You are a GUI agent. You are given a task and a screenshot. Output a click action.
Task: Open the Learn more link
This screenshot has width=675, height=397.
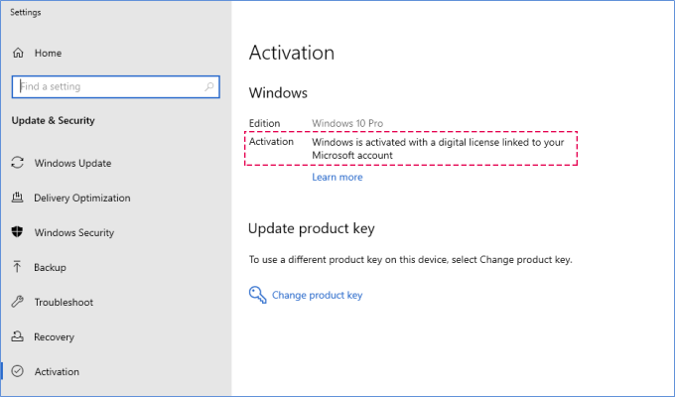(x=337, y=177)
